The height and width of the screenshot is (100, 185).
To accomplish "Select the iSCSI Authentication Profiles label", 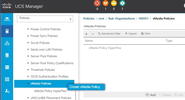I will (x=49, y=76).
